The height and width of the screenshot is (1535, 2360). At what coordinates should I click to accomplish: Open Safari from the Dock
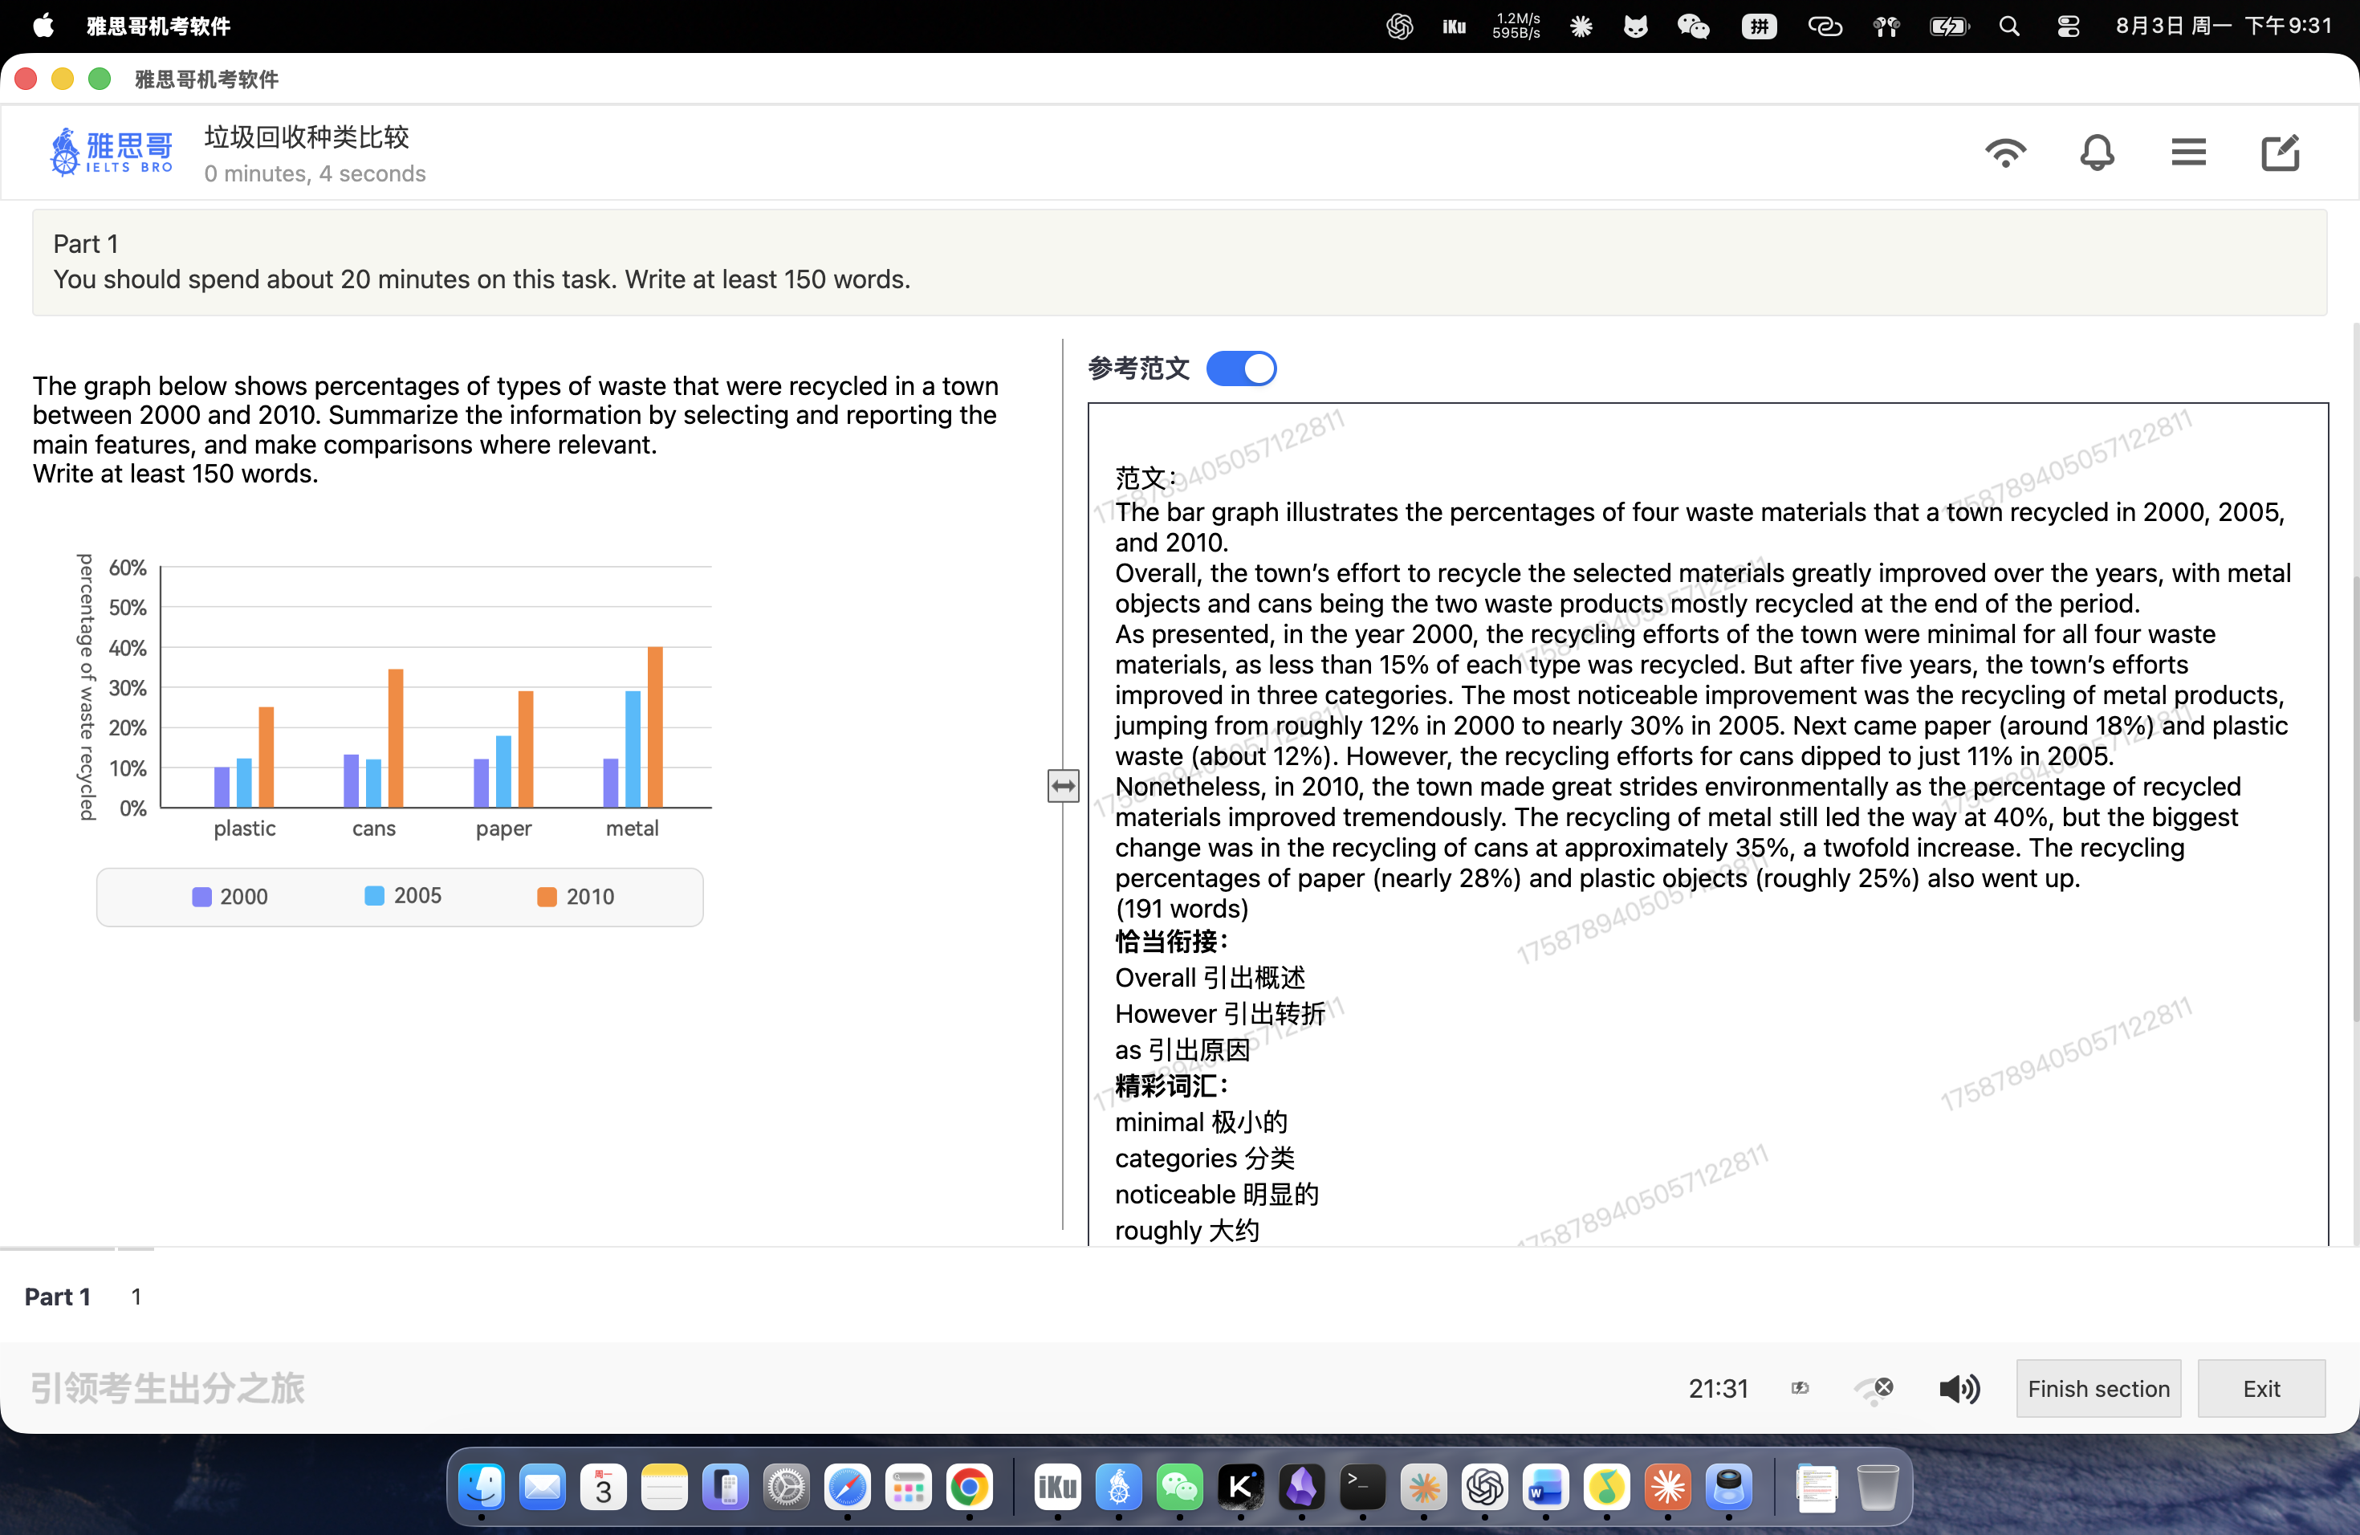click(x=847, y=1486)
